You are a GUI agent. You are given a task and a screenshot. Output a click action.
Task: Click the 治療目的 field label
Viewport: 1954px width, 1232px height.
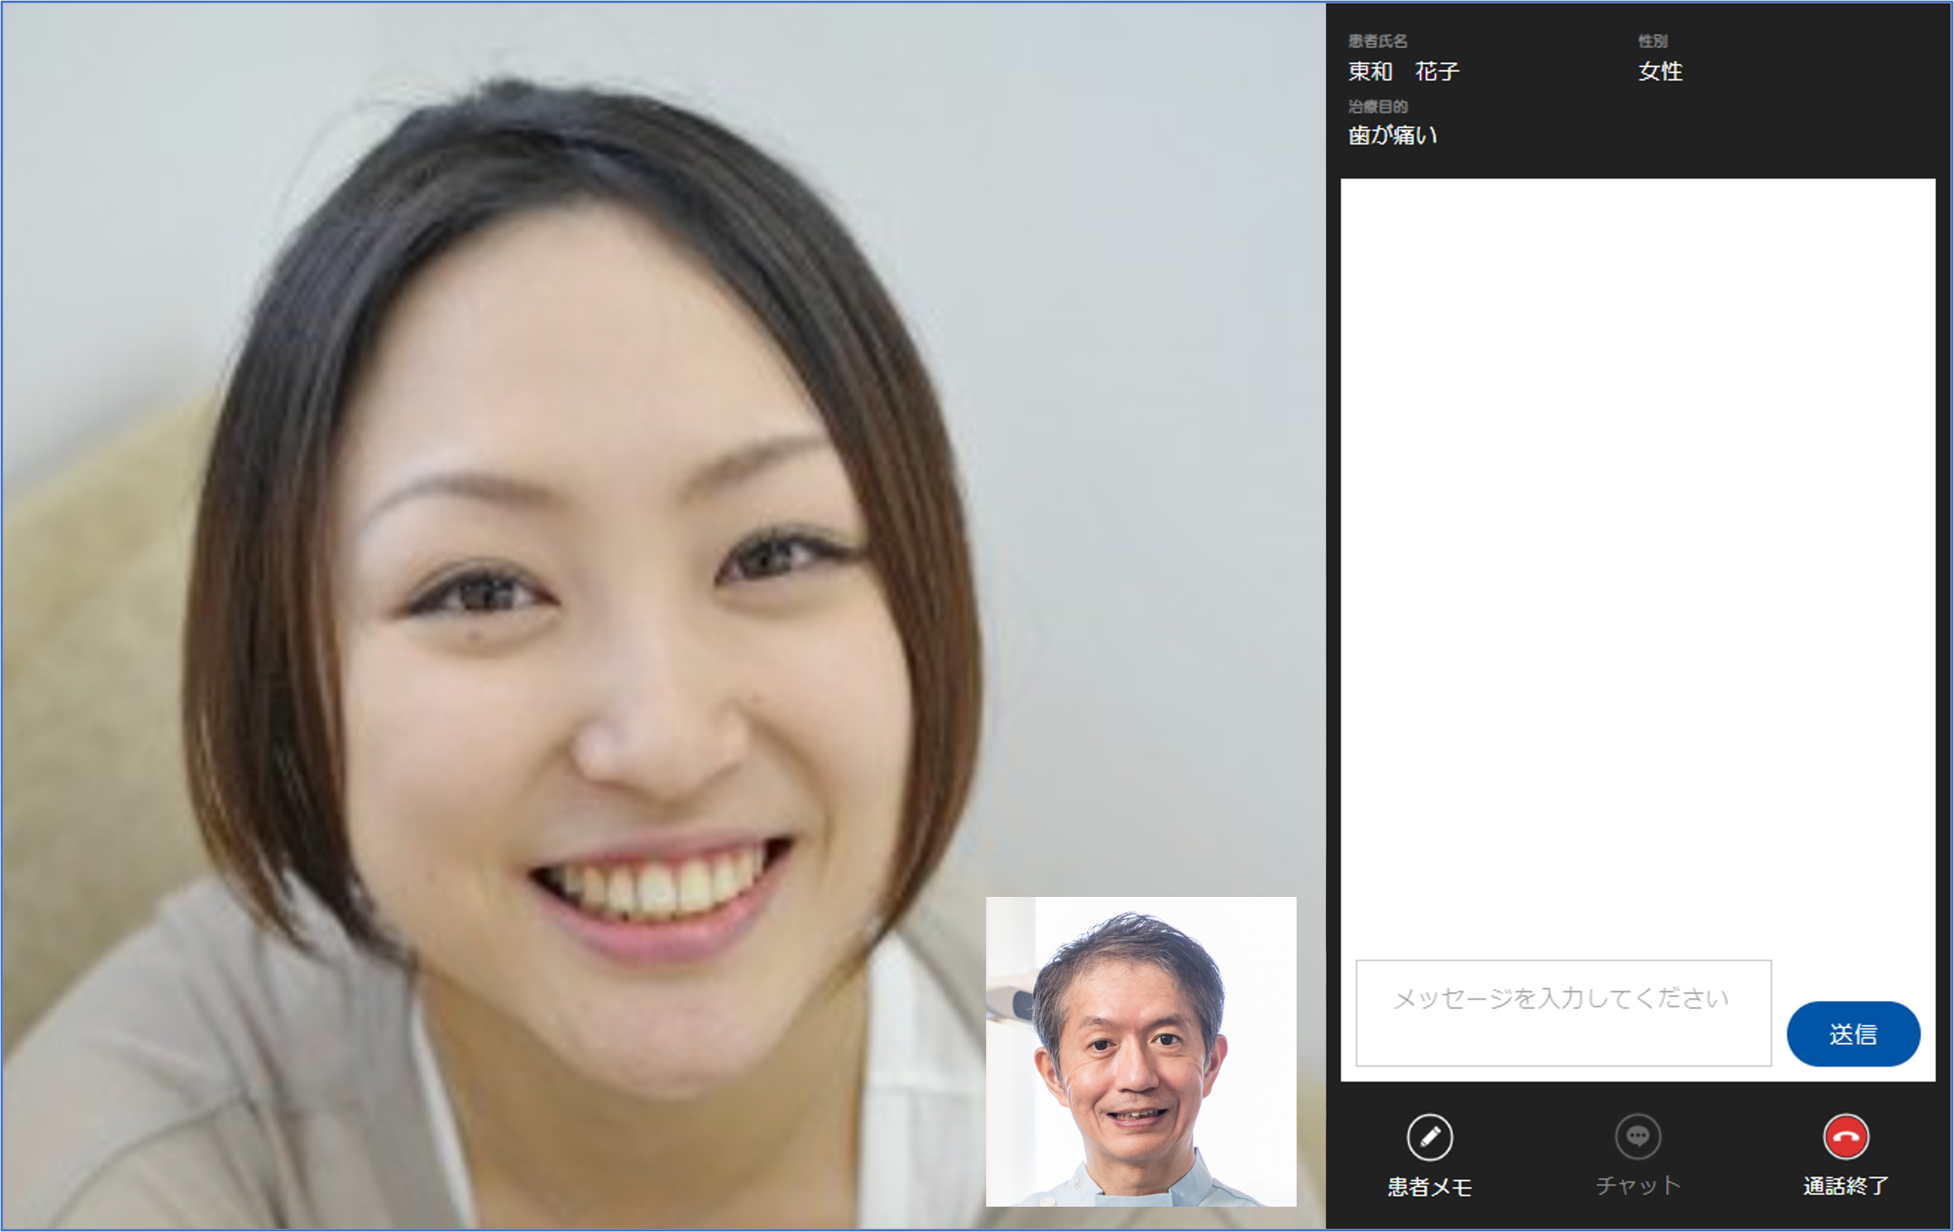coord(1377,107)
